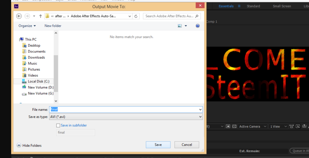Open the view options dropdown arrow
The image size is (309, 158).
pyautogui.click(x=186, y=26)
